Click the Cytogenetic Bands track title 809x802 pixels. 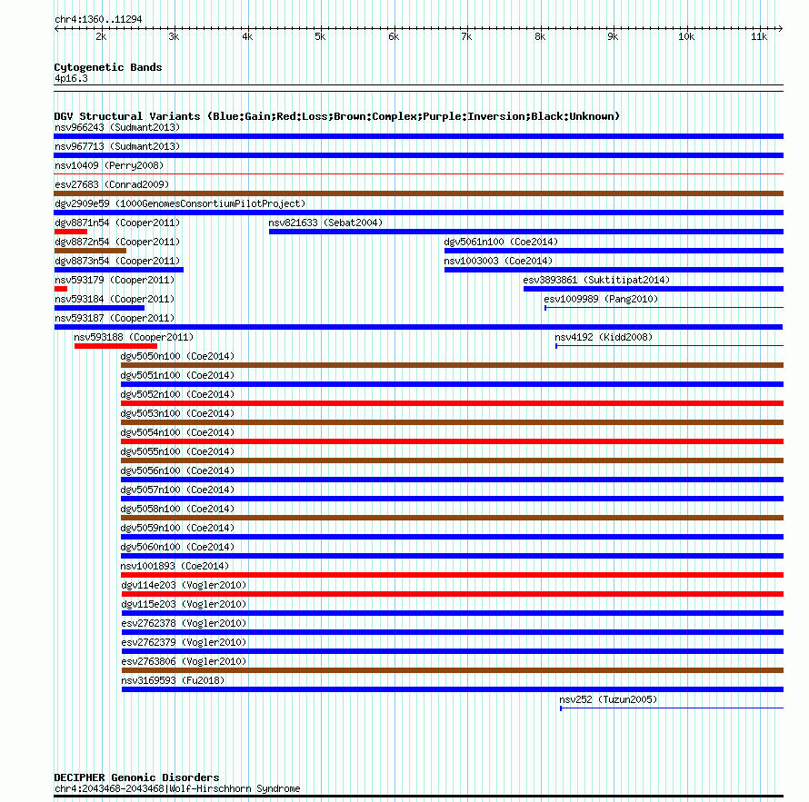pyautogui.click(x=108, y=67)
